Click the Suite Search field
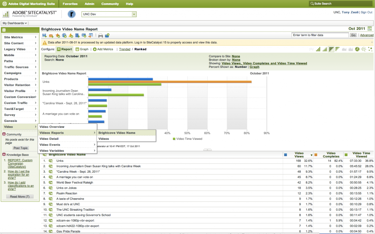375x234 pixels. pyautogui.click(x=341, y=4)
